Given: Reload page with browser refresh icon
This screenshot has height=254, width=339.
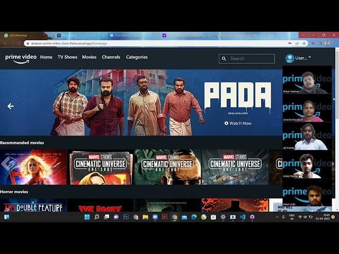Looking at the screenshot, I should 20,43.
